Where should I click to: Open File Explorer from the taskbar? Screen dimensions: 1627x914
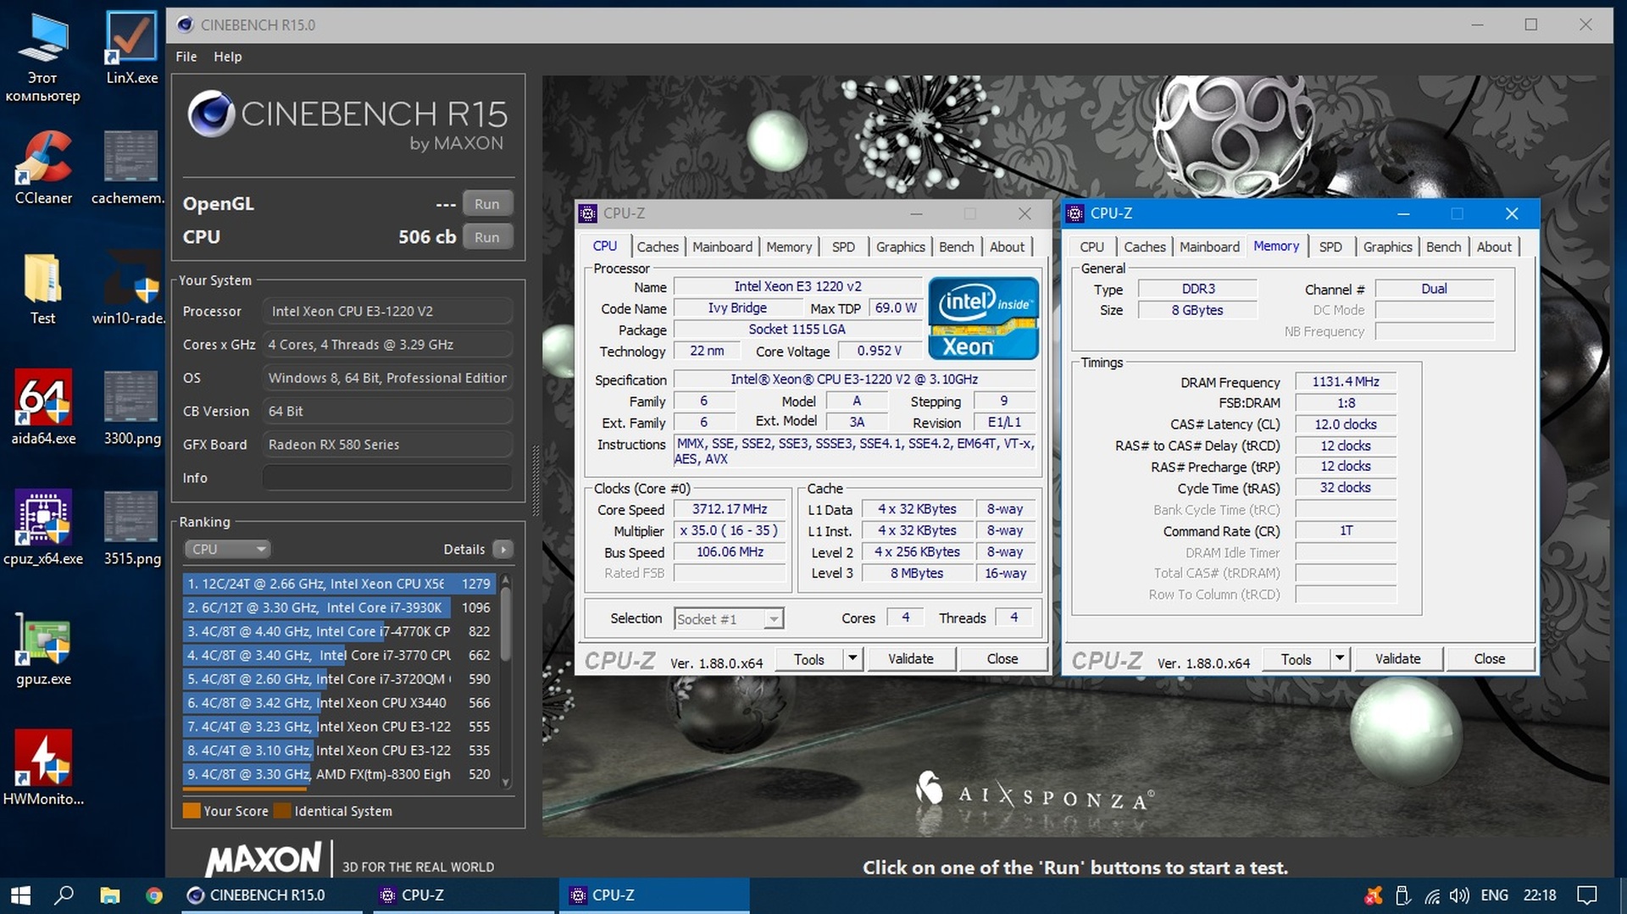coord(110,895)
